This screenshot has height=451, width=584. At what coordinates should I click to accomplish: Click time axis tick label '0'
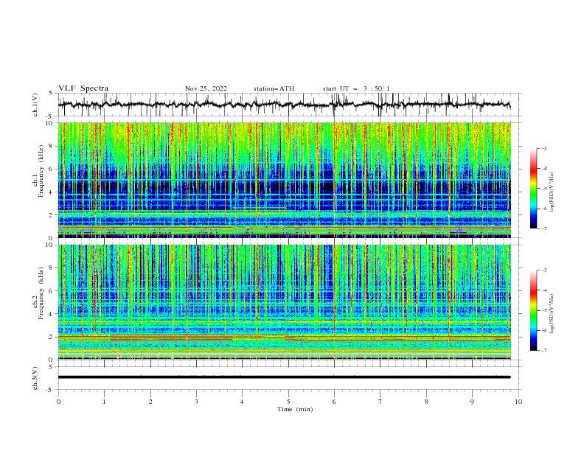(x=58, y=402)
